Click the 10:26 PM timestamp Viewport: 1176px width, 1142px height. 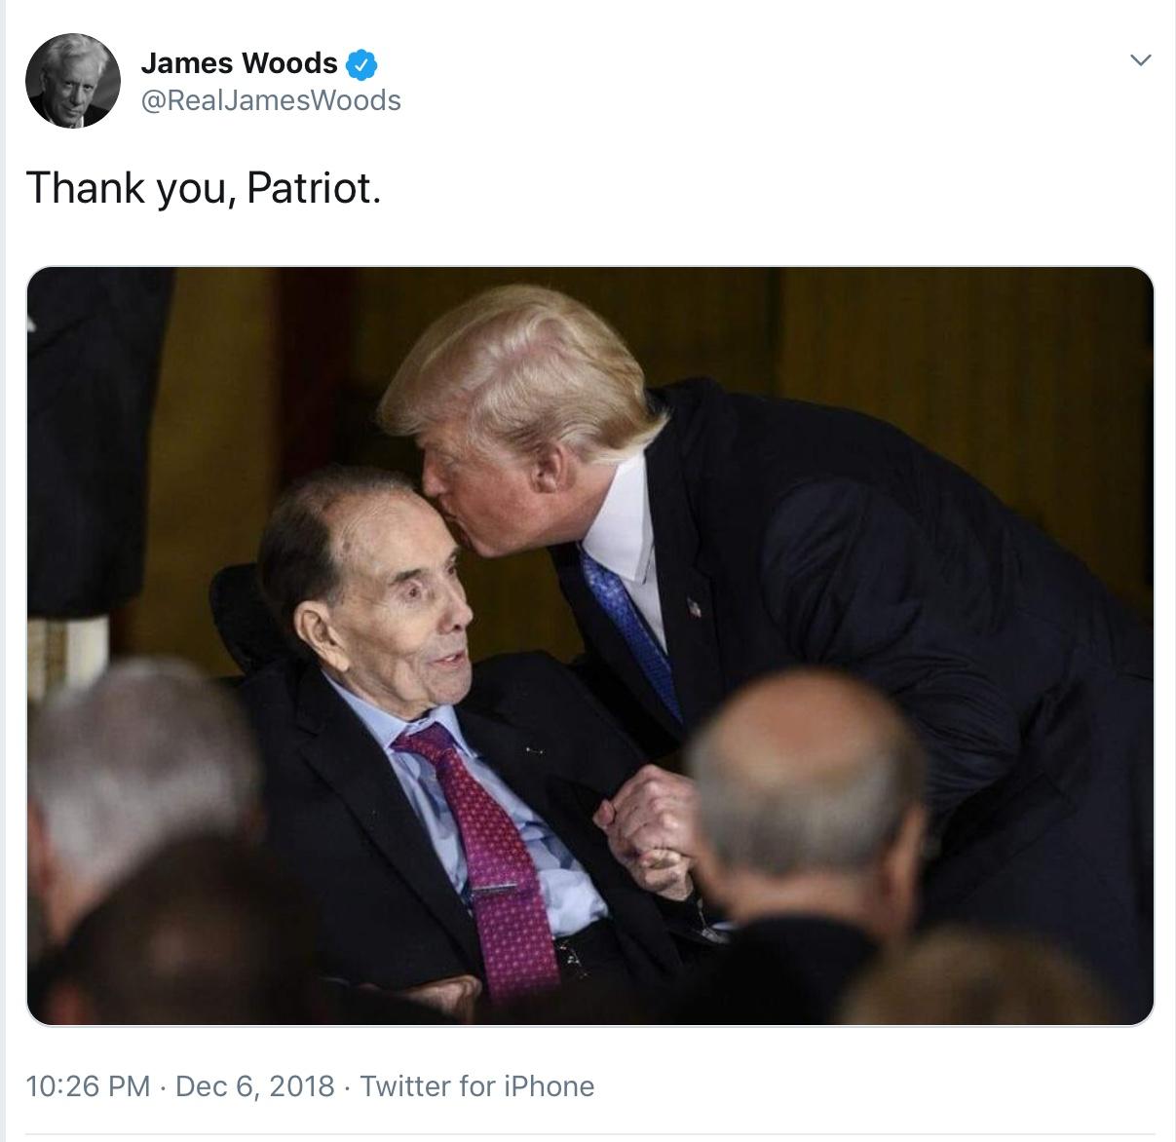coord(88,1085)
